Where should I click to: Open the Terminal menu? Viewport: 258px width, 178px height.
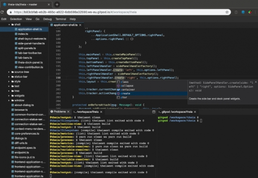60,19
